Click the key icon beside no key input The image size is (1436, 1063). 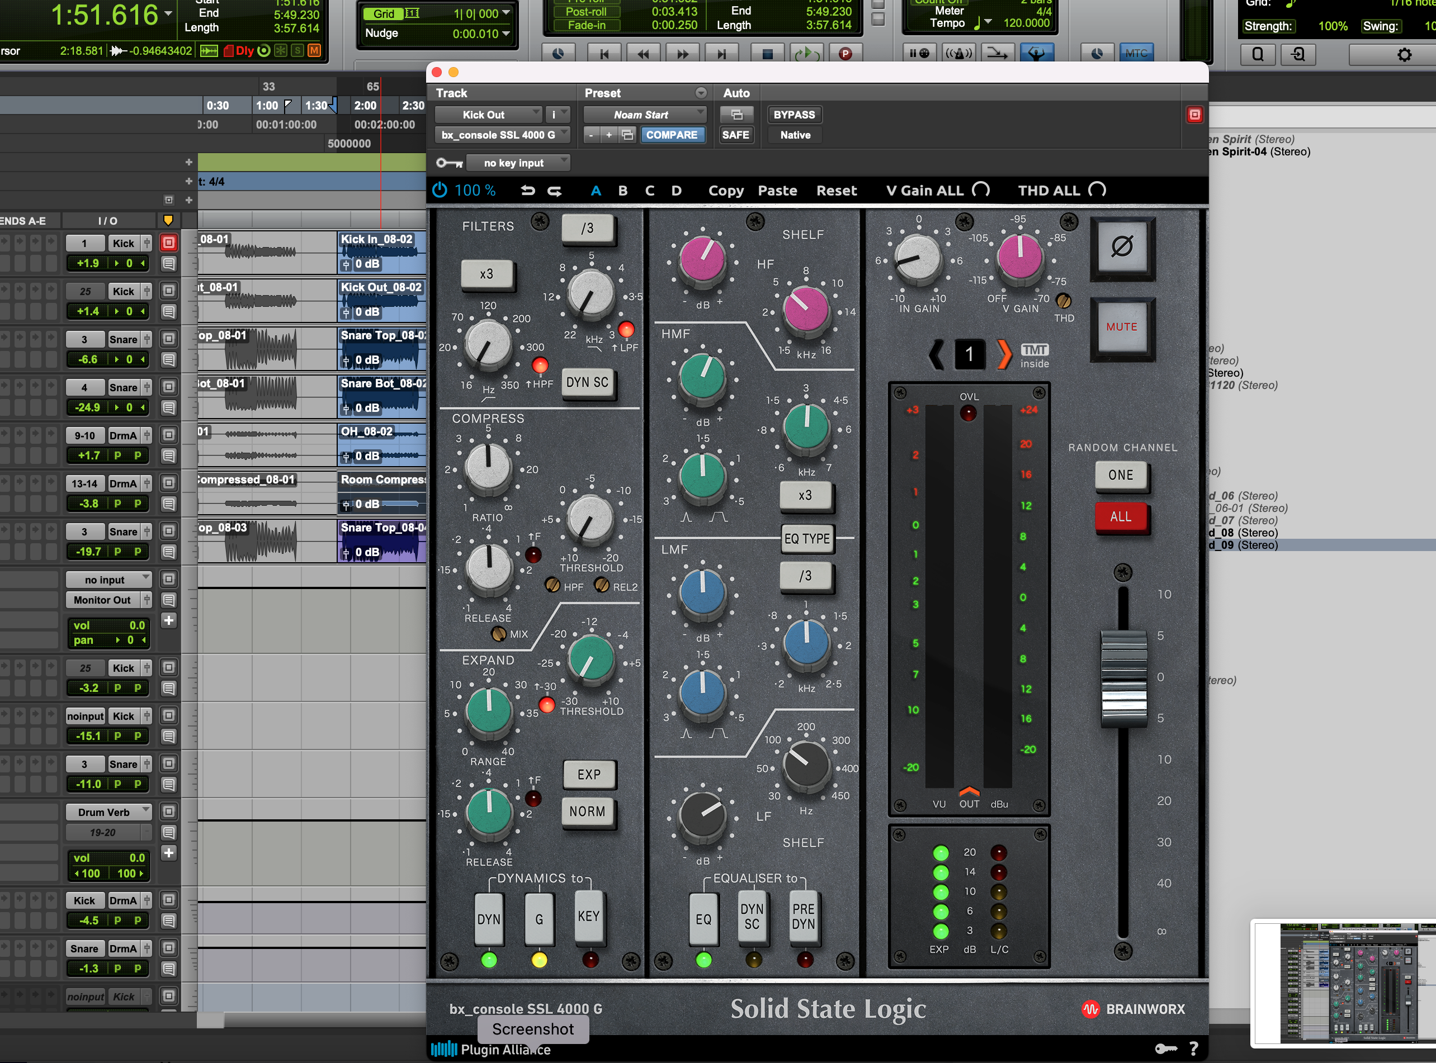tap(449, 163)
